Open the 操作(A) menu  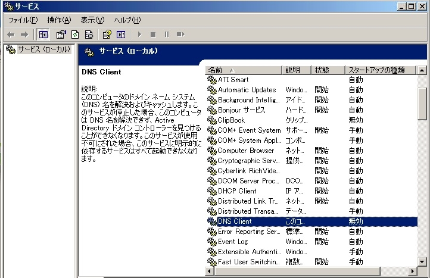coord(59,20)
